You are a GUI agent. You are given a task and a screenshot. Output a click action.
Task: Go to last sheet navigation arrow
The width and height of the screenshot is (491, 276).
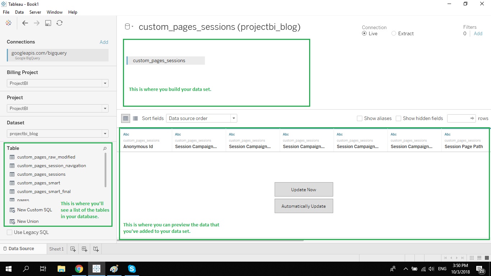(463, 258)
